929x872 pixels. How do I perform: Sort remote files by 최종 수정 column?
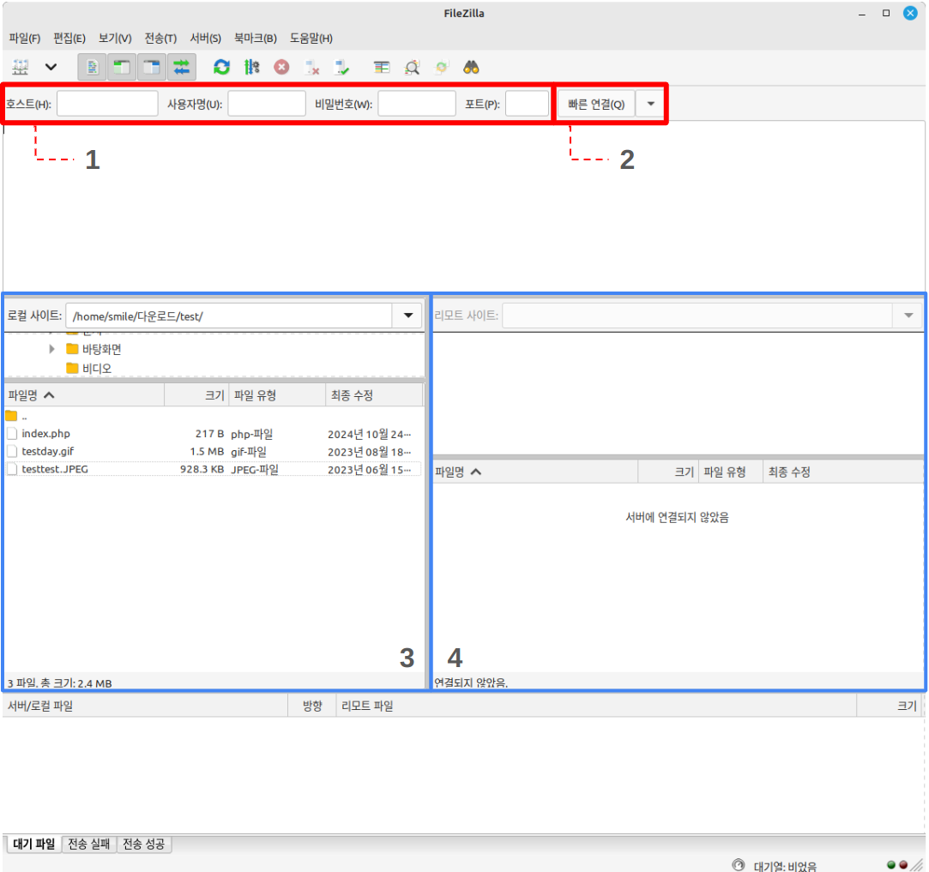tap(843, 472)
